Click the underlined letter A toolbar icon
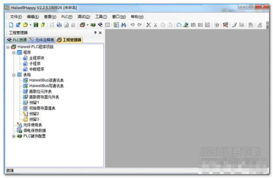The width and height of the screenshot is (273, 178). (x=260, y=25)
